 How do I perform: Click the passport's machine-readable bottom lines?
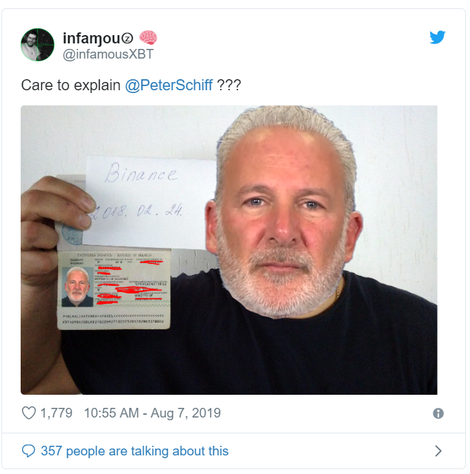tap(113, 319)
